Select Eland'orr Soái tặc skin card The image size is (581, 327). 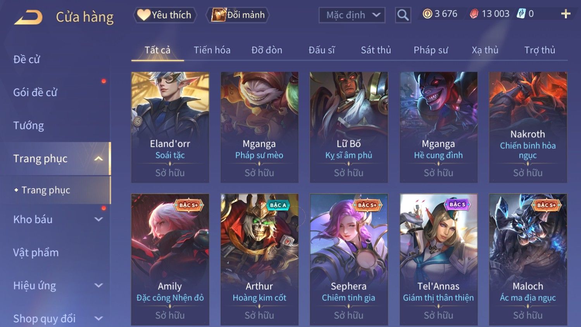170,127
